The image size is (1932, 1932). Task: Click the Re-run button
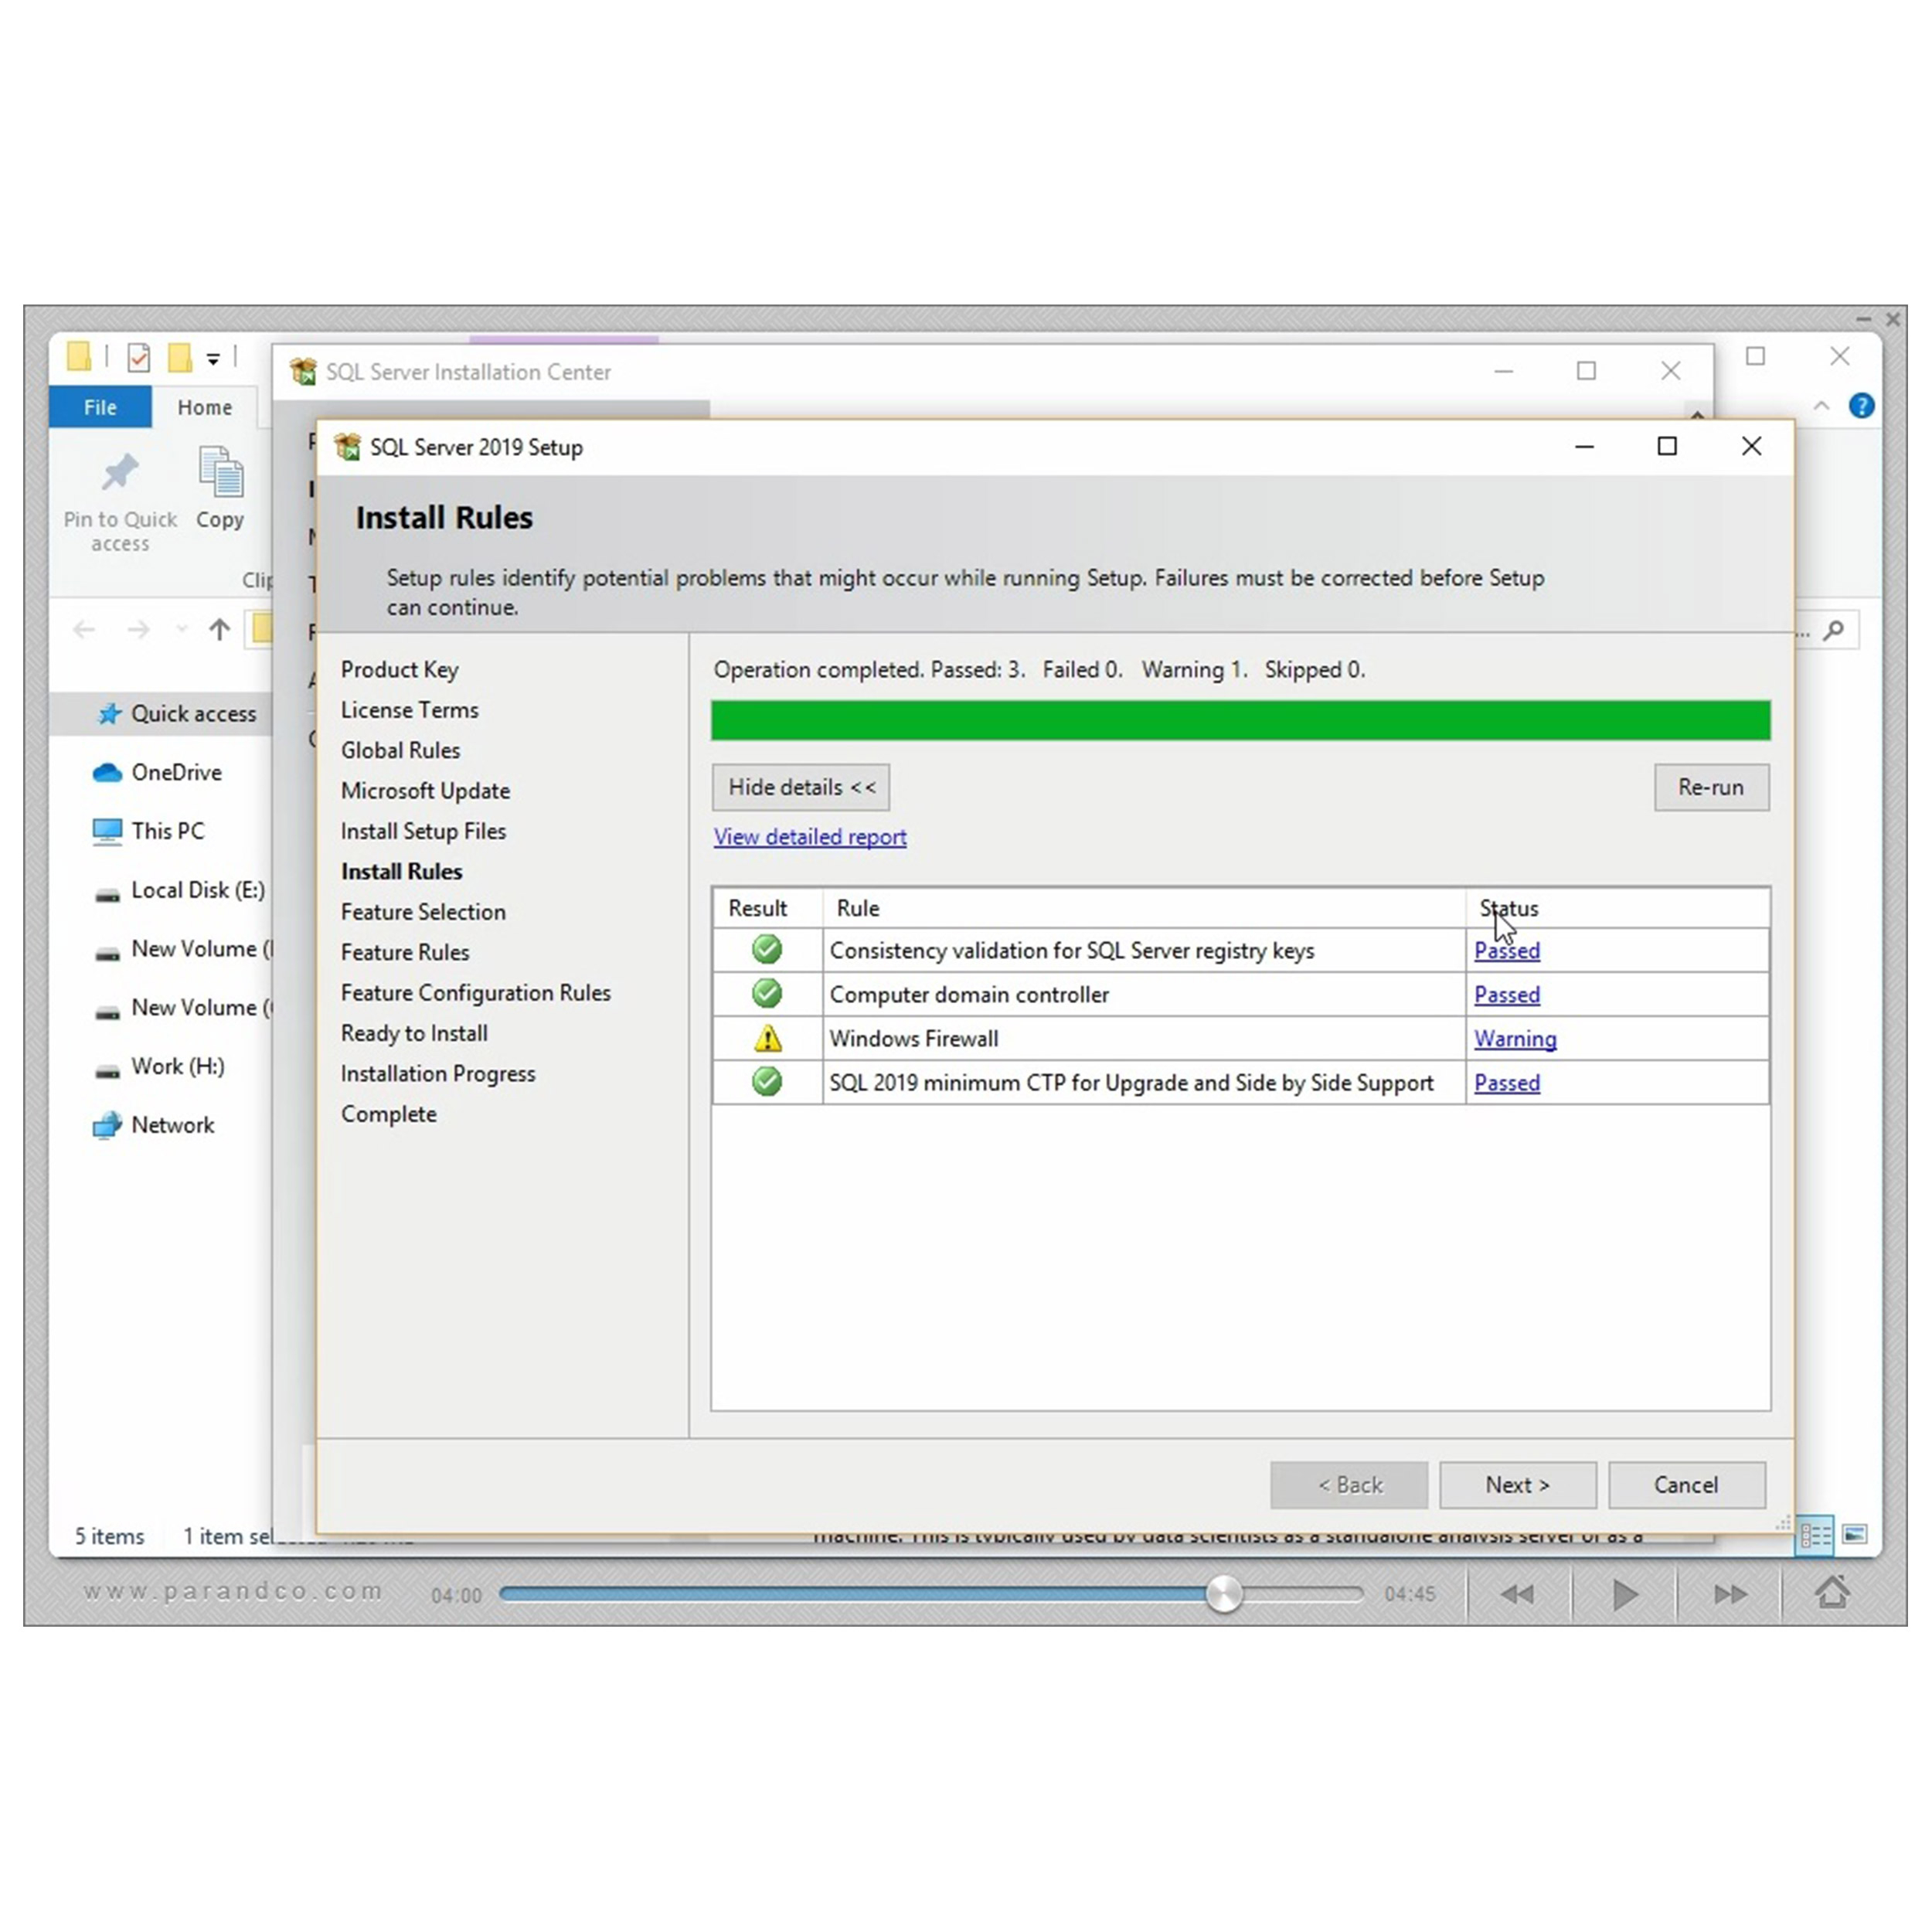click(x=1711, y=787)
